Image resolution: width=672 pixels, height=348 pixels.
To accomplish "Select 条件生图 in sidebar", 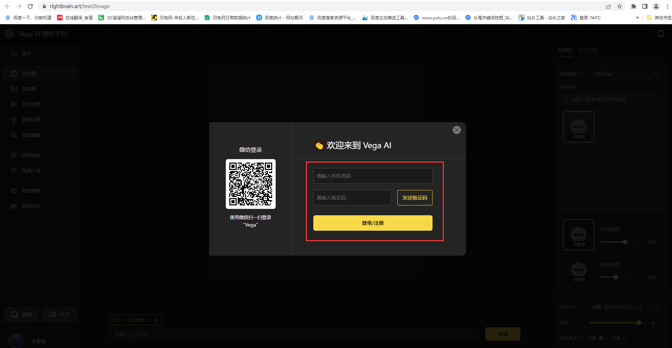I will click(x=40, y=104).
